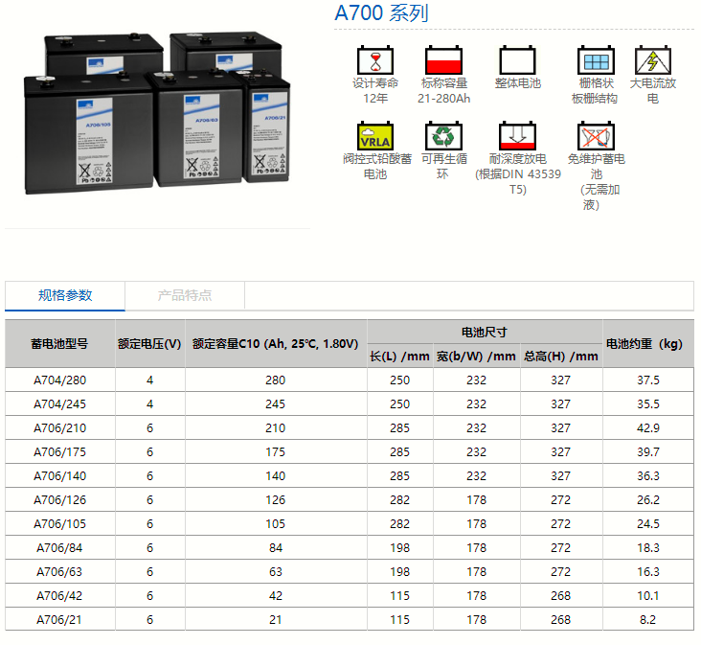Click the 24.5 weight cell

(647, 524)
